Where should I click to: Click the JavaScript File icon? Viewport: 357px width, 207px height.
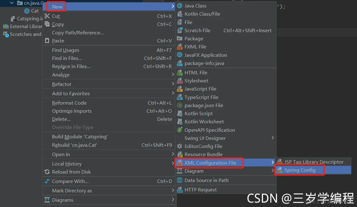180,89
